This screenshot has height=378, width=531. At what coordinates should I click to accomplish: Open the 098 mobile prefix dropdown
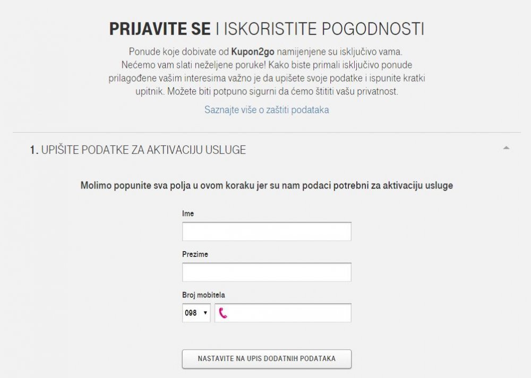(196, 313)
